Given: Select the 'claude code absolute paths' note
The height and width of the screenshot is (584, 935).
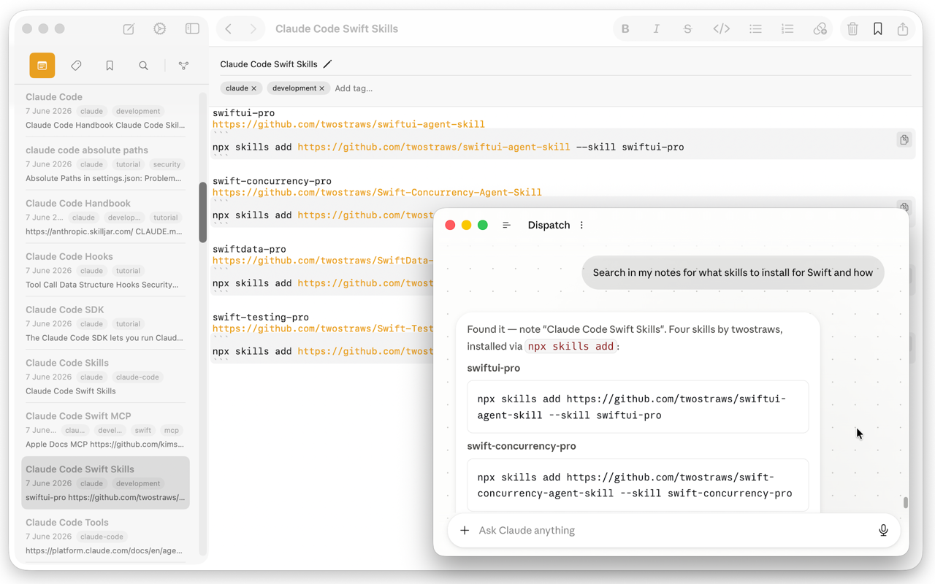Looking at the screenshot, I should [106, 164].
